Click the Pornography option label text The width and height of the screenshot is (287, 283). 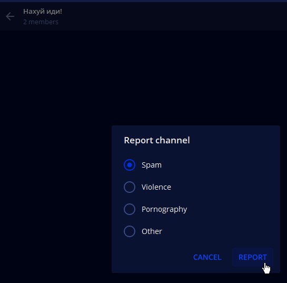164,210
